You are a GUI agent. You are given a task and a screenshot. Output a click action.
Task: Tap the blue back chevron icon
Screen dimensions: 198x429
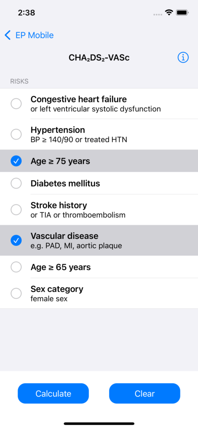8,35
